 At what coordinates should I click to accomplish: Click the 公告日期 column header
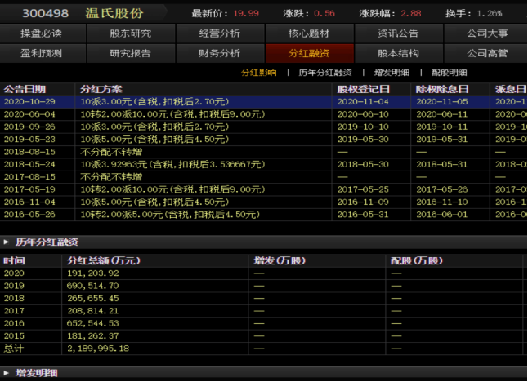[x=25, y=89]
